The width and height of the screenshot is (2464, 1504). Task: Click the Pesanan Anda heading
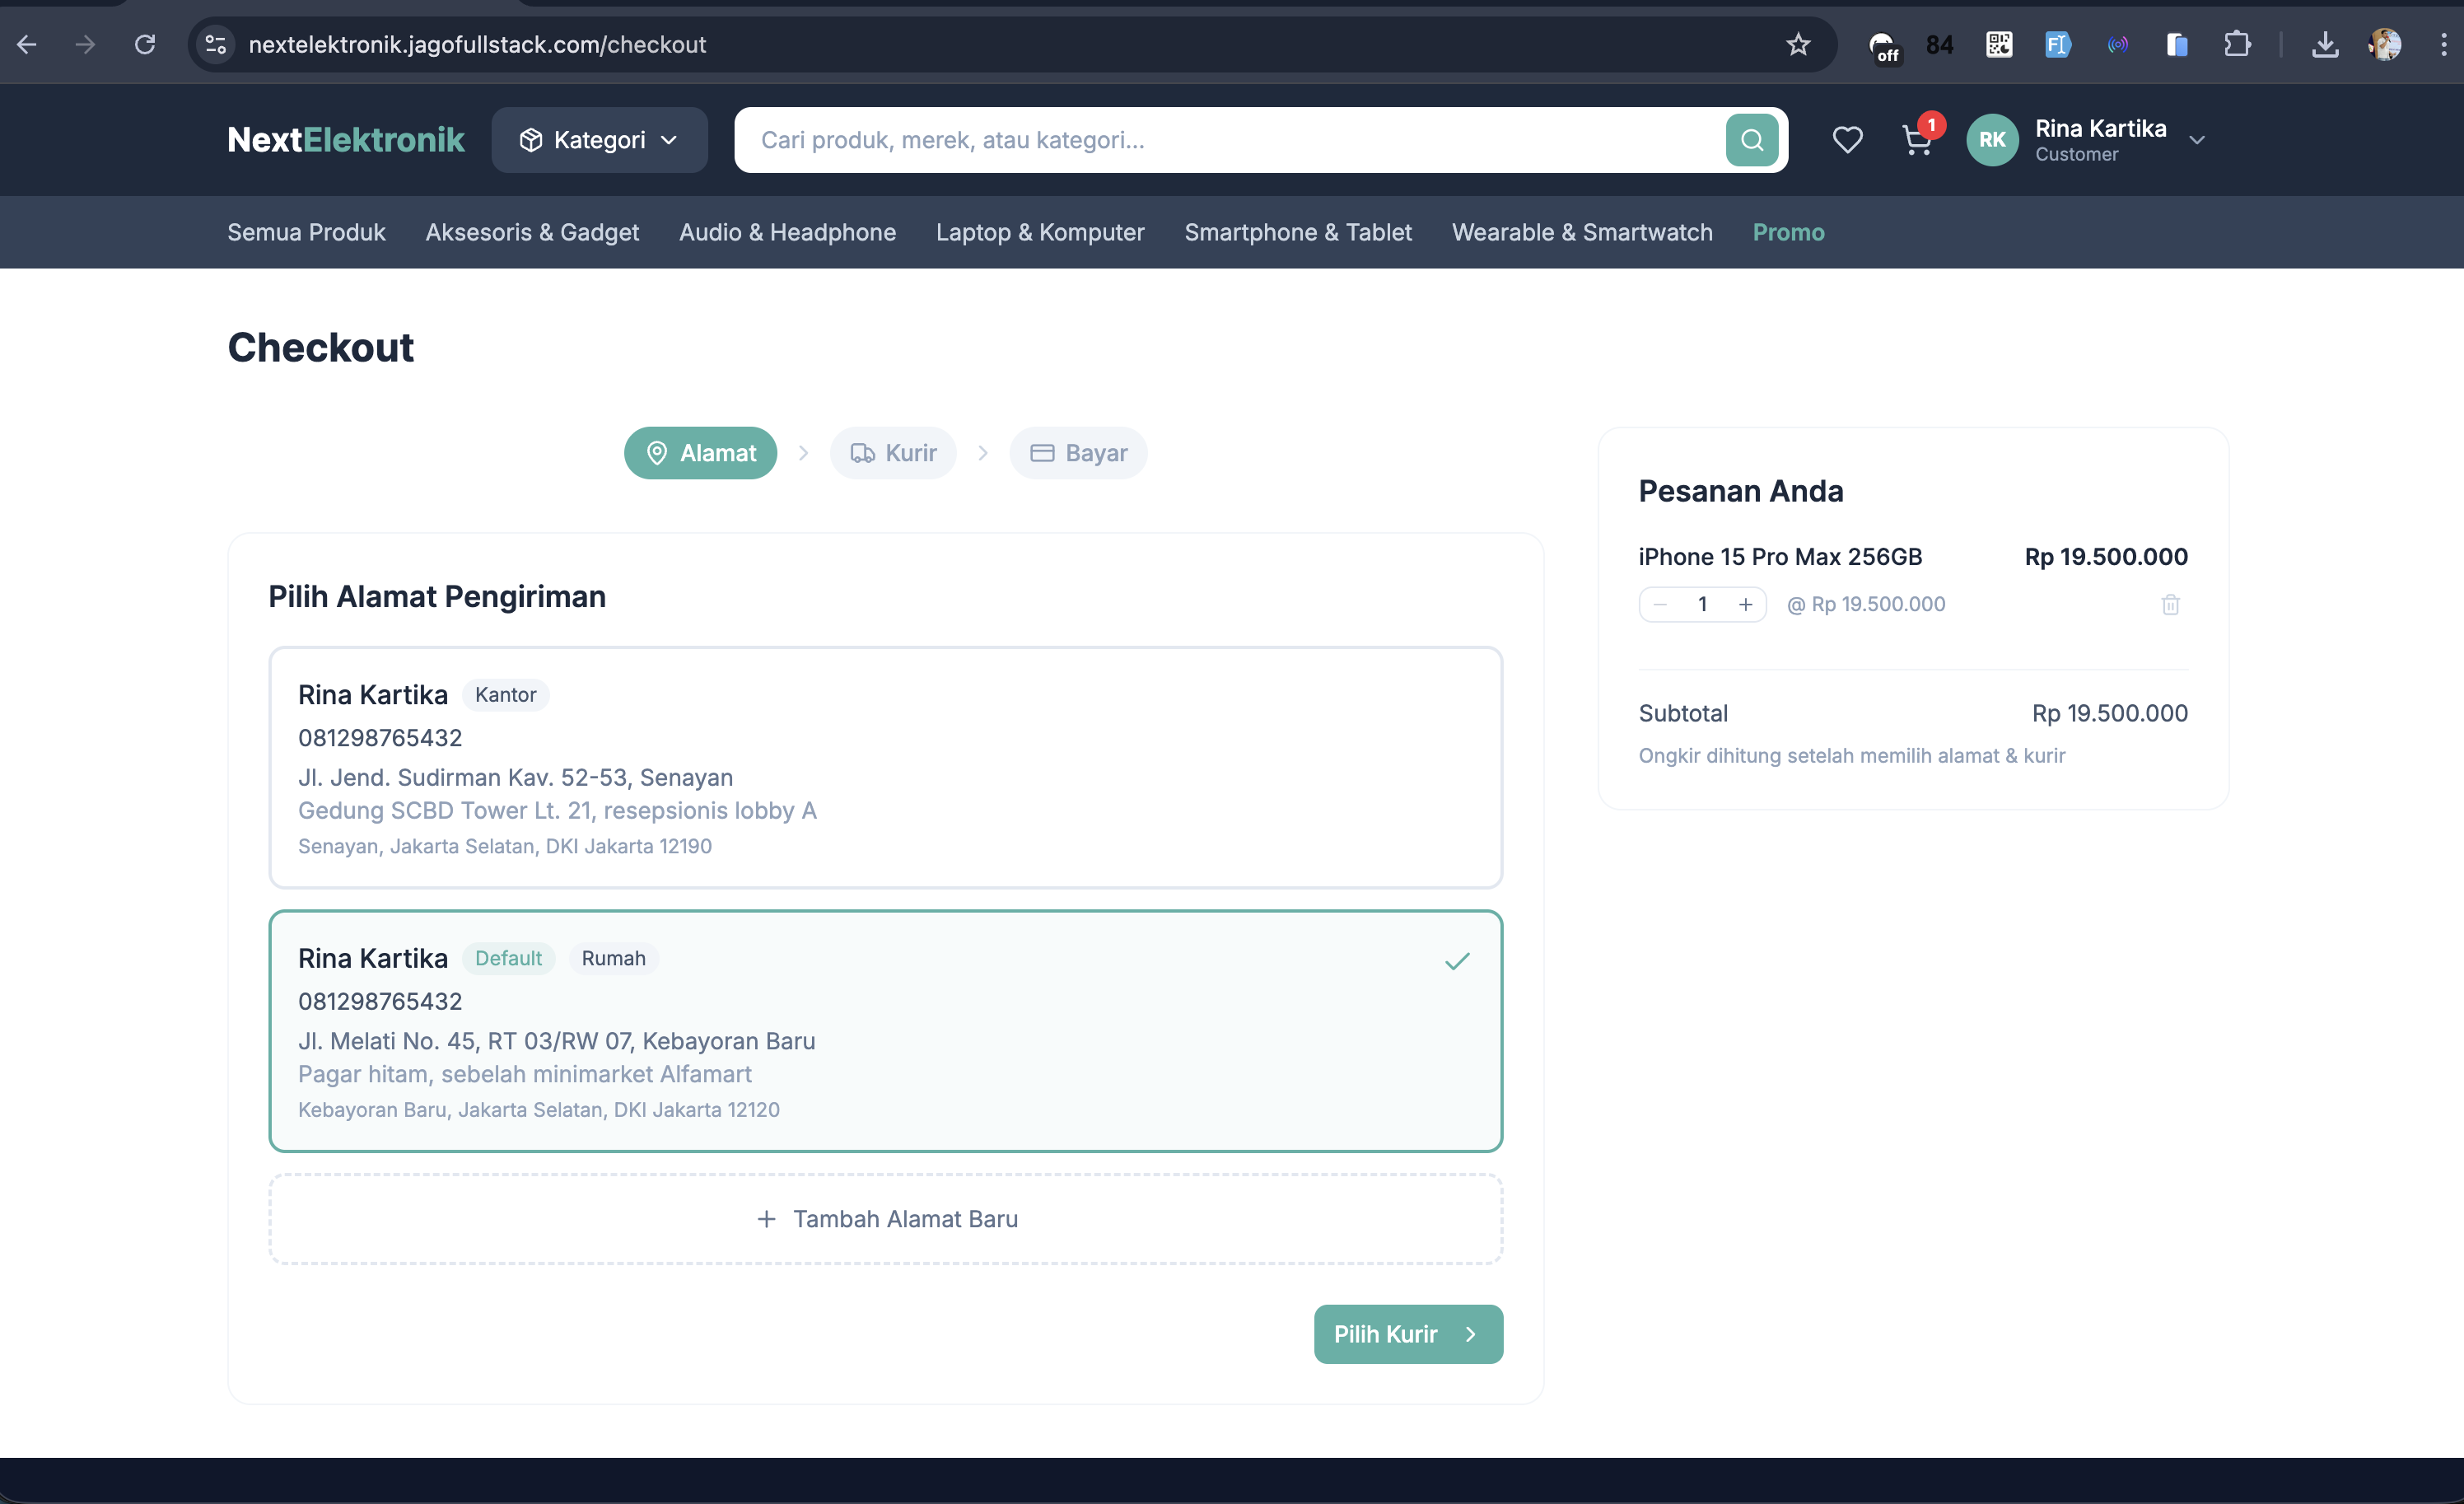(1740, 491)
